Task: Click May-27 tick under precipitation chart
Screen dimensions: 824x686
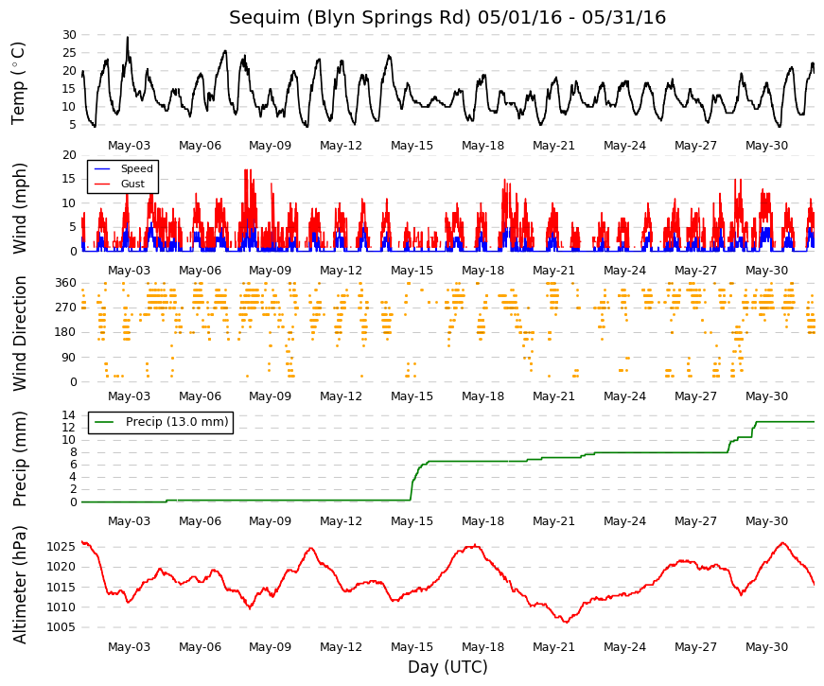Action: [695, 521]
